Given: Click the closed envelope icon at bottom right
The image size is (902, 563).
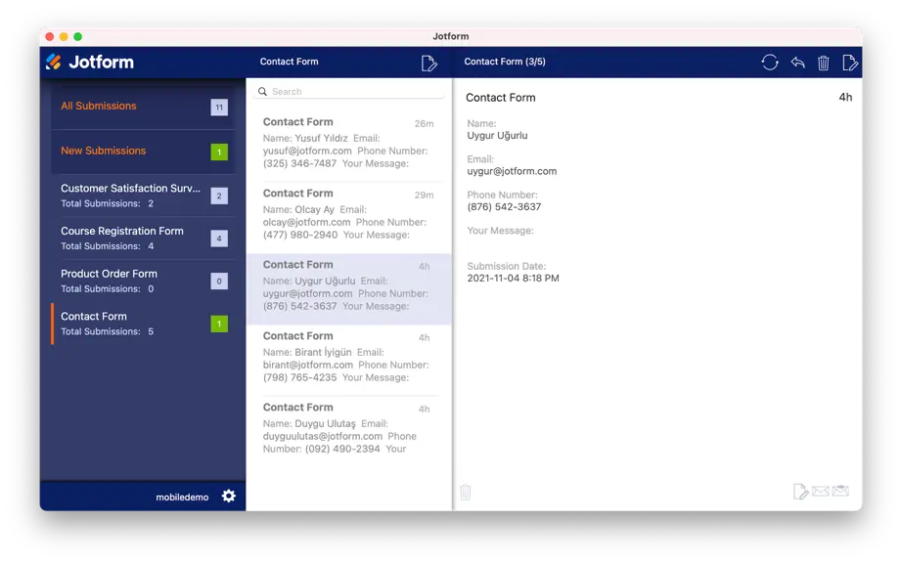Looking at the screenshot, I should pyautogui.click(x=821, y=492).
